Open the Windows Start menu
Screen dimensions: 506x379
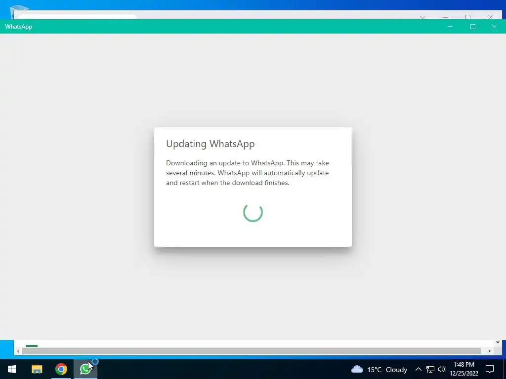[12, 369]
